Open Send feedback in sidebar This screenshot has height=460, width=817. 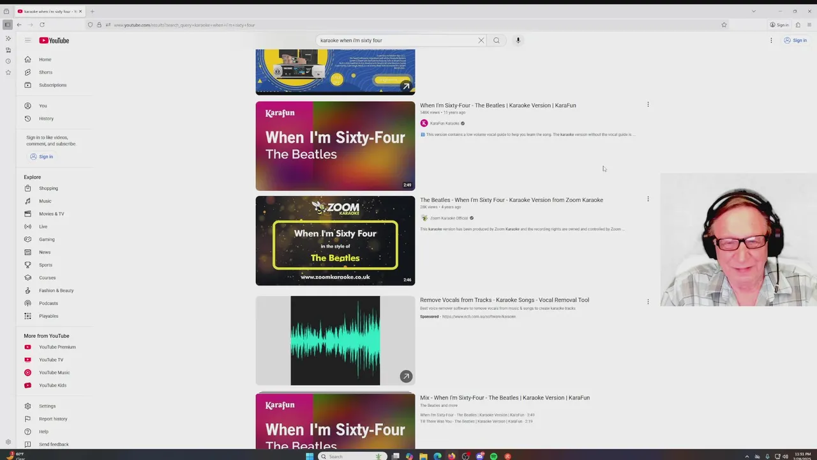[54, 445]
